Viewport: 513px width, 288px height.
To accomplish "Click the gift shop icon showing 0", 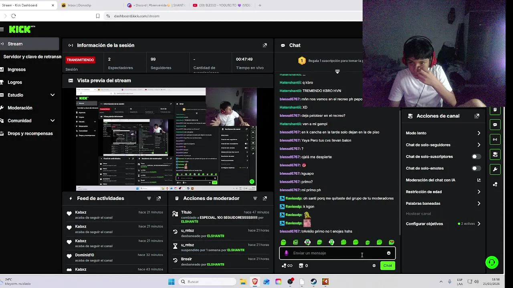I will [303, 266].
